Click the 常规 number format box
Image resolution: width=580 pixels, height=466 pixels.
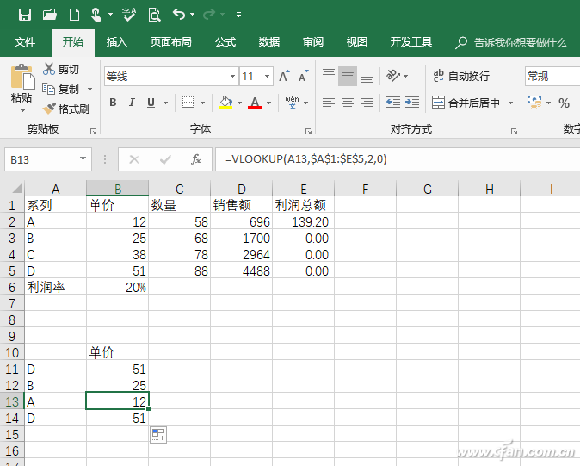tap(552, 77)
